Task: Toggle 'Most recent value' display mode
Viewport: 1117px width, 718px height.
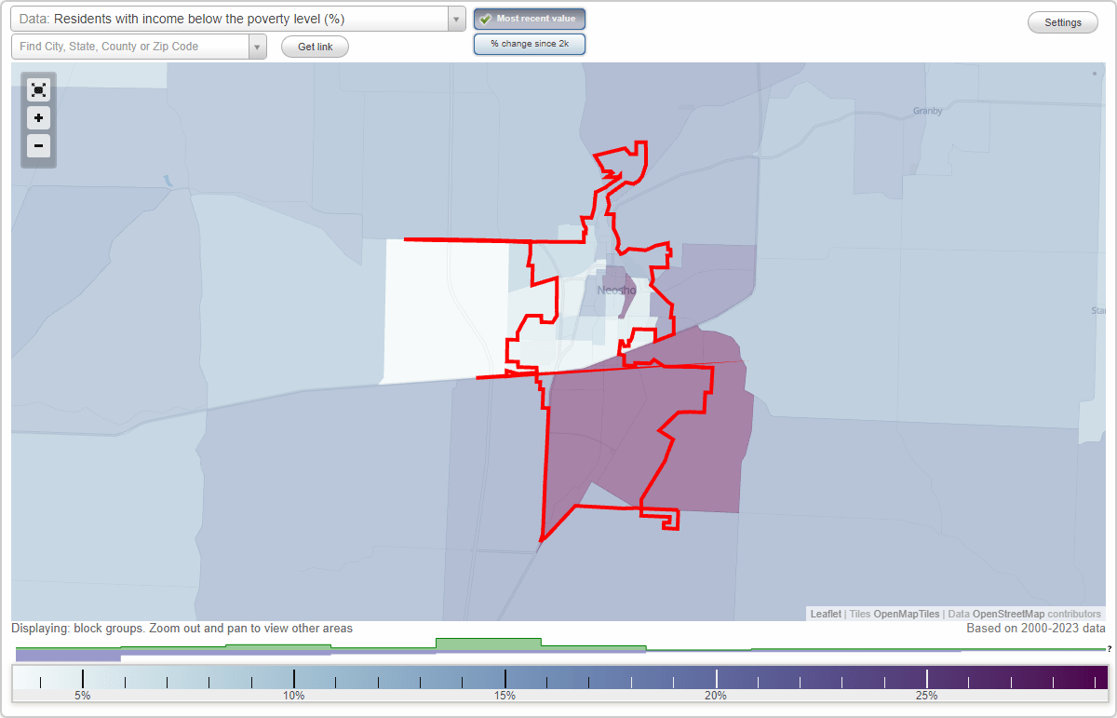Action: pos(529,19)
